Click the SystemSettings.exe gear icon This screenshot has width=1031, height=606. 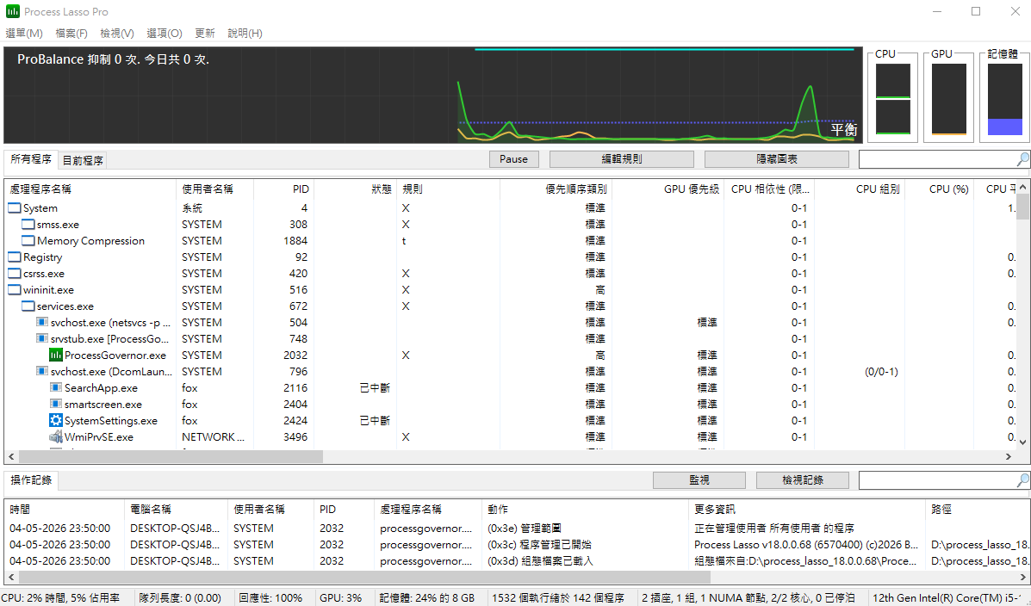[x=56, y=421]
